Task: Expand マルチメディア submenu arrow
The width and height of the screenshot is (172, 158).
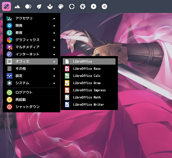Action: [x=54, y=47]
